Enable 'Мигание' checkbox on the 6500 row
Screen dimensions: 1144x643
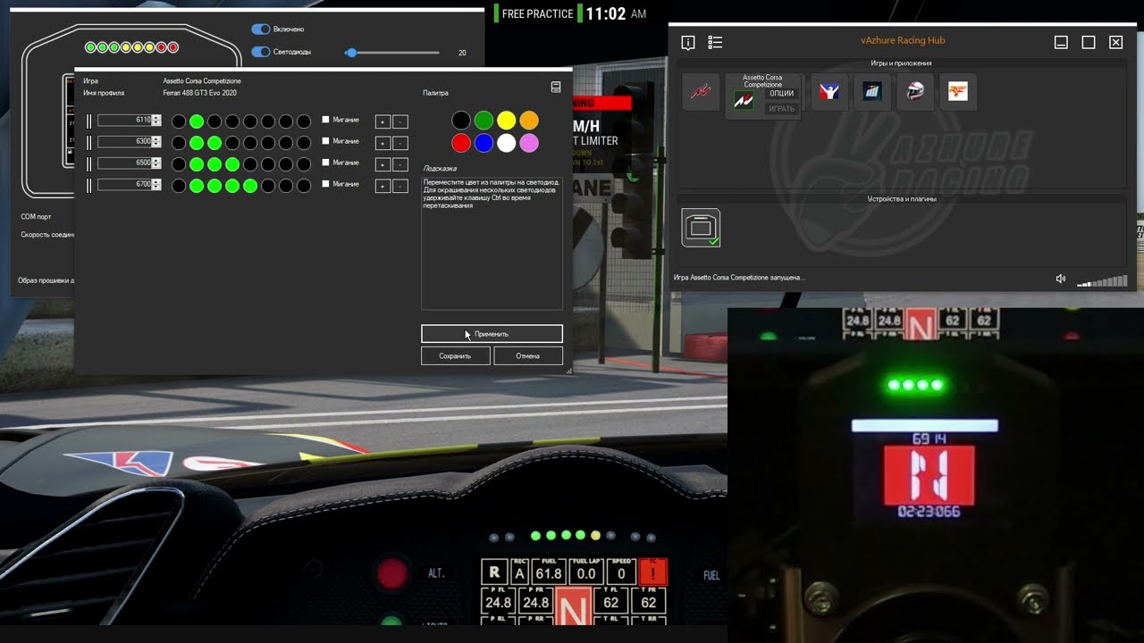tap(325, 163)
